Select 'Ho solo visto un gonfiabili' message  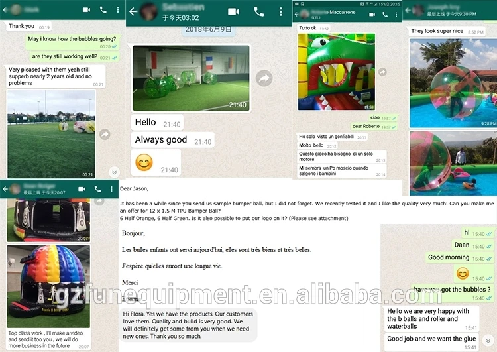click(x=332, y=137)
